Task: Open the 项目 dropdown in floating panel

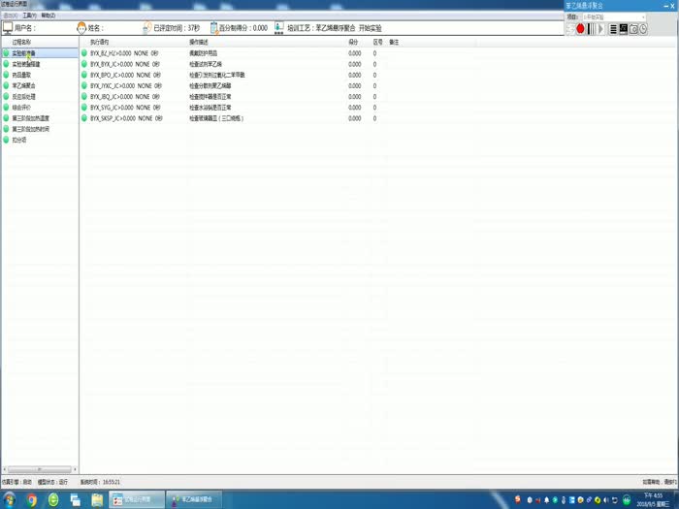Action: point(613,16)
